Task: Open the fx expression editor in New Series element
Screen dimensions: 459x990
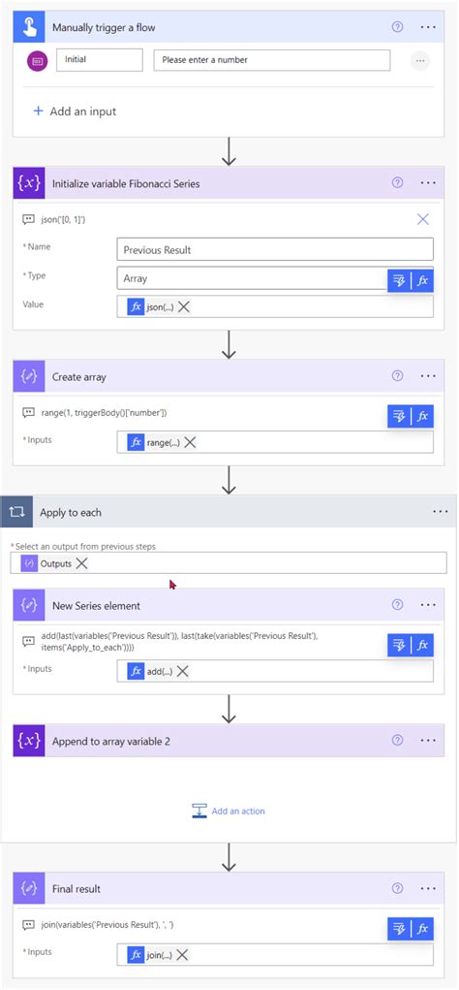Action: [x=422, y=645]
